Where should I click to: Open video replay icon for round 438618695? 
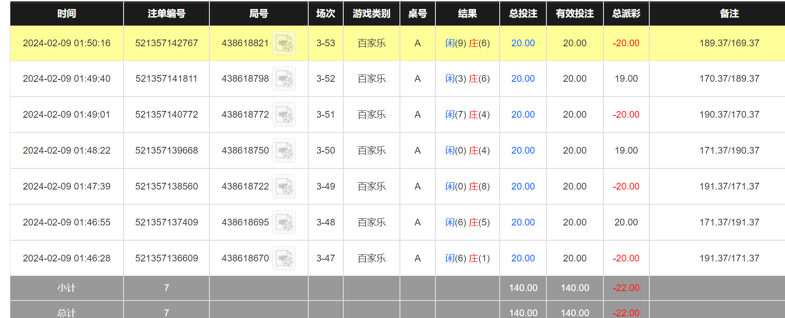tap(284, 223)
